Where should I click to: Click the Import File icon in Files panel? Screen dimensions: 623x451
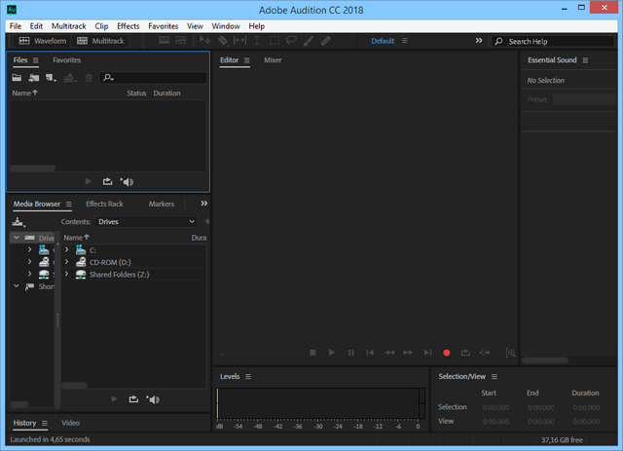[33, 77]
